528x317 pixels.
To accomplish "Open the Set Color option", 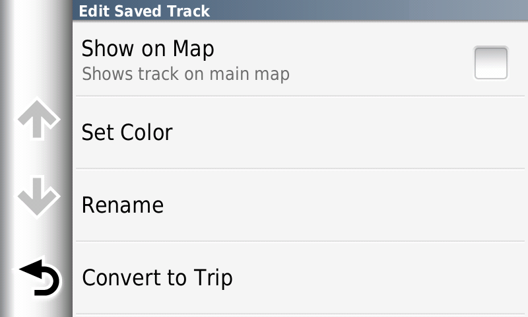I will (x=300, y=132).
